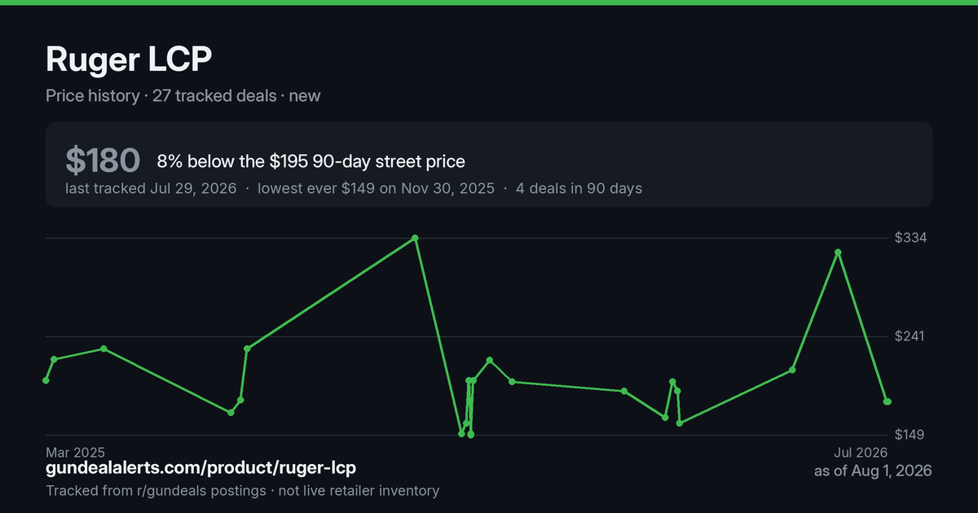Click the Ruger LCP title heading
Viewport: 978px width, 513px height.
pos(129,60)
